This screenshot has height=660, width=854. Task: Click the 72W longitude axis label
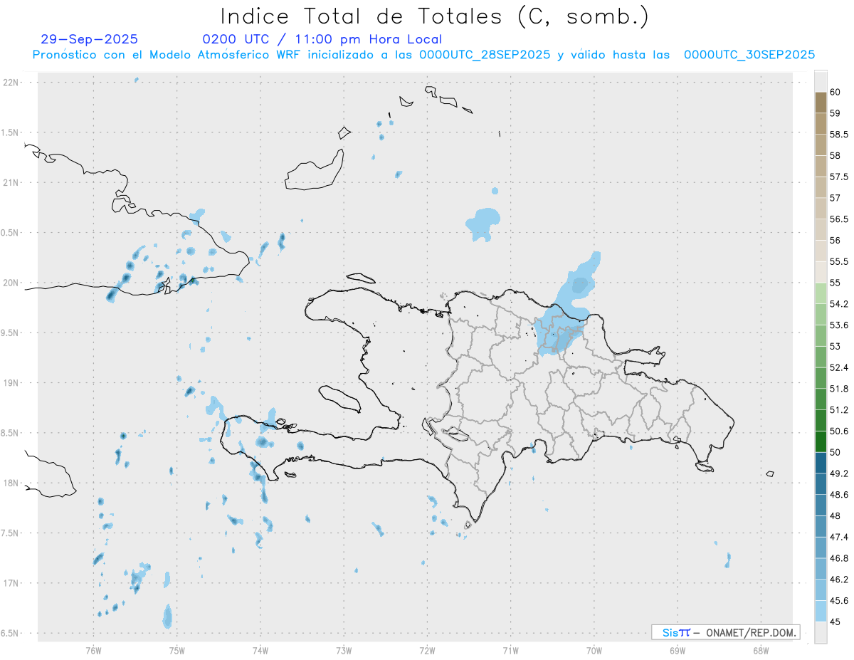click(x=427, y=650)
